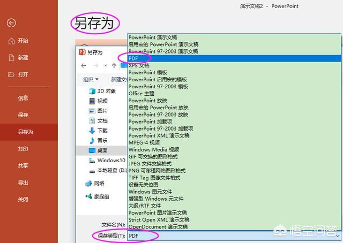Image resolution: width=343 pixels, height=243 pixels.
Task: Click the new document icon beside 新建
Action: pos(11,58)
